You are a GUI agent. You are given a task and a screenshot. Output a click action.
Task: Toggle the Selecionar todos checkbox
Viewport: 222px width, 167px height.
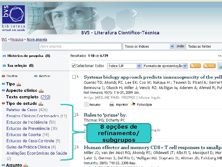74,66
